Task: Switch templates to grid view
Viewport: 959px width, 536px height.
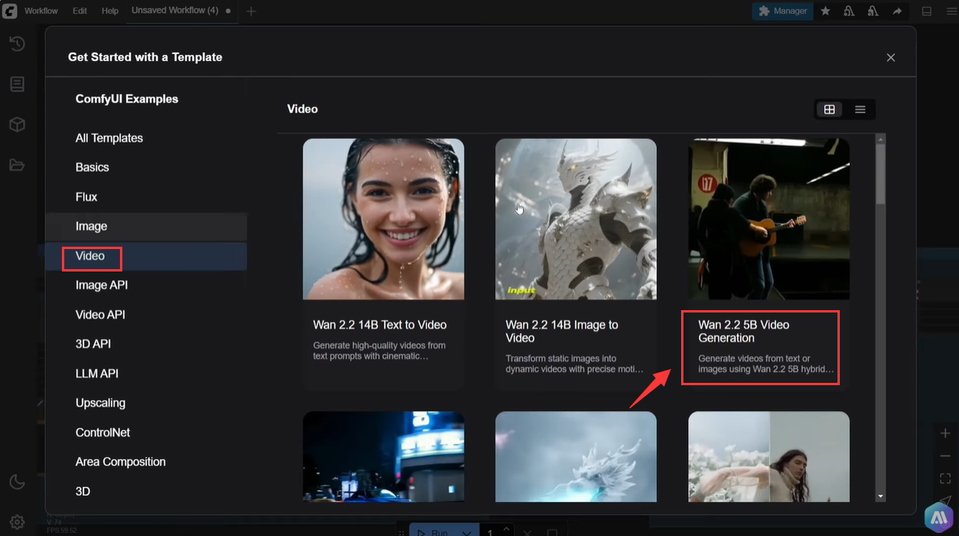Action: 830,109
